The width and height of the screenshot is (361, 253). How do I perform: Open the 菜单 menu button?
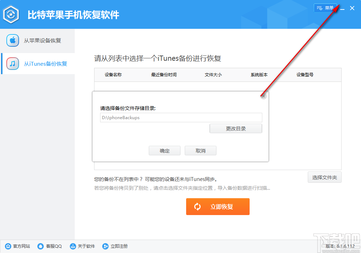click(x=325, y=8)
